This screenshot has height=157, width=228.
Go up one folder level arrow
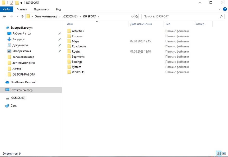pyautogui.click(x=22, y=16)
